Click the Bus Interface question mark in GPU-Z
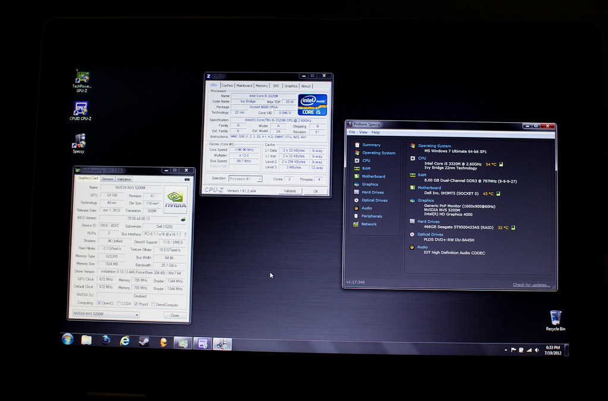The image size is (608, 401). (x=185, y=234)
